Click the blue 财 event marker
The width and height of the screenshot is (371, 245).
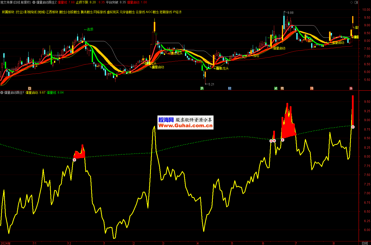point(230,88)
